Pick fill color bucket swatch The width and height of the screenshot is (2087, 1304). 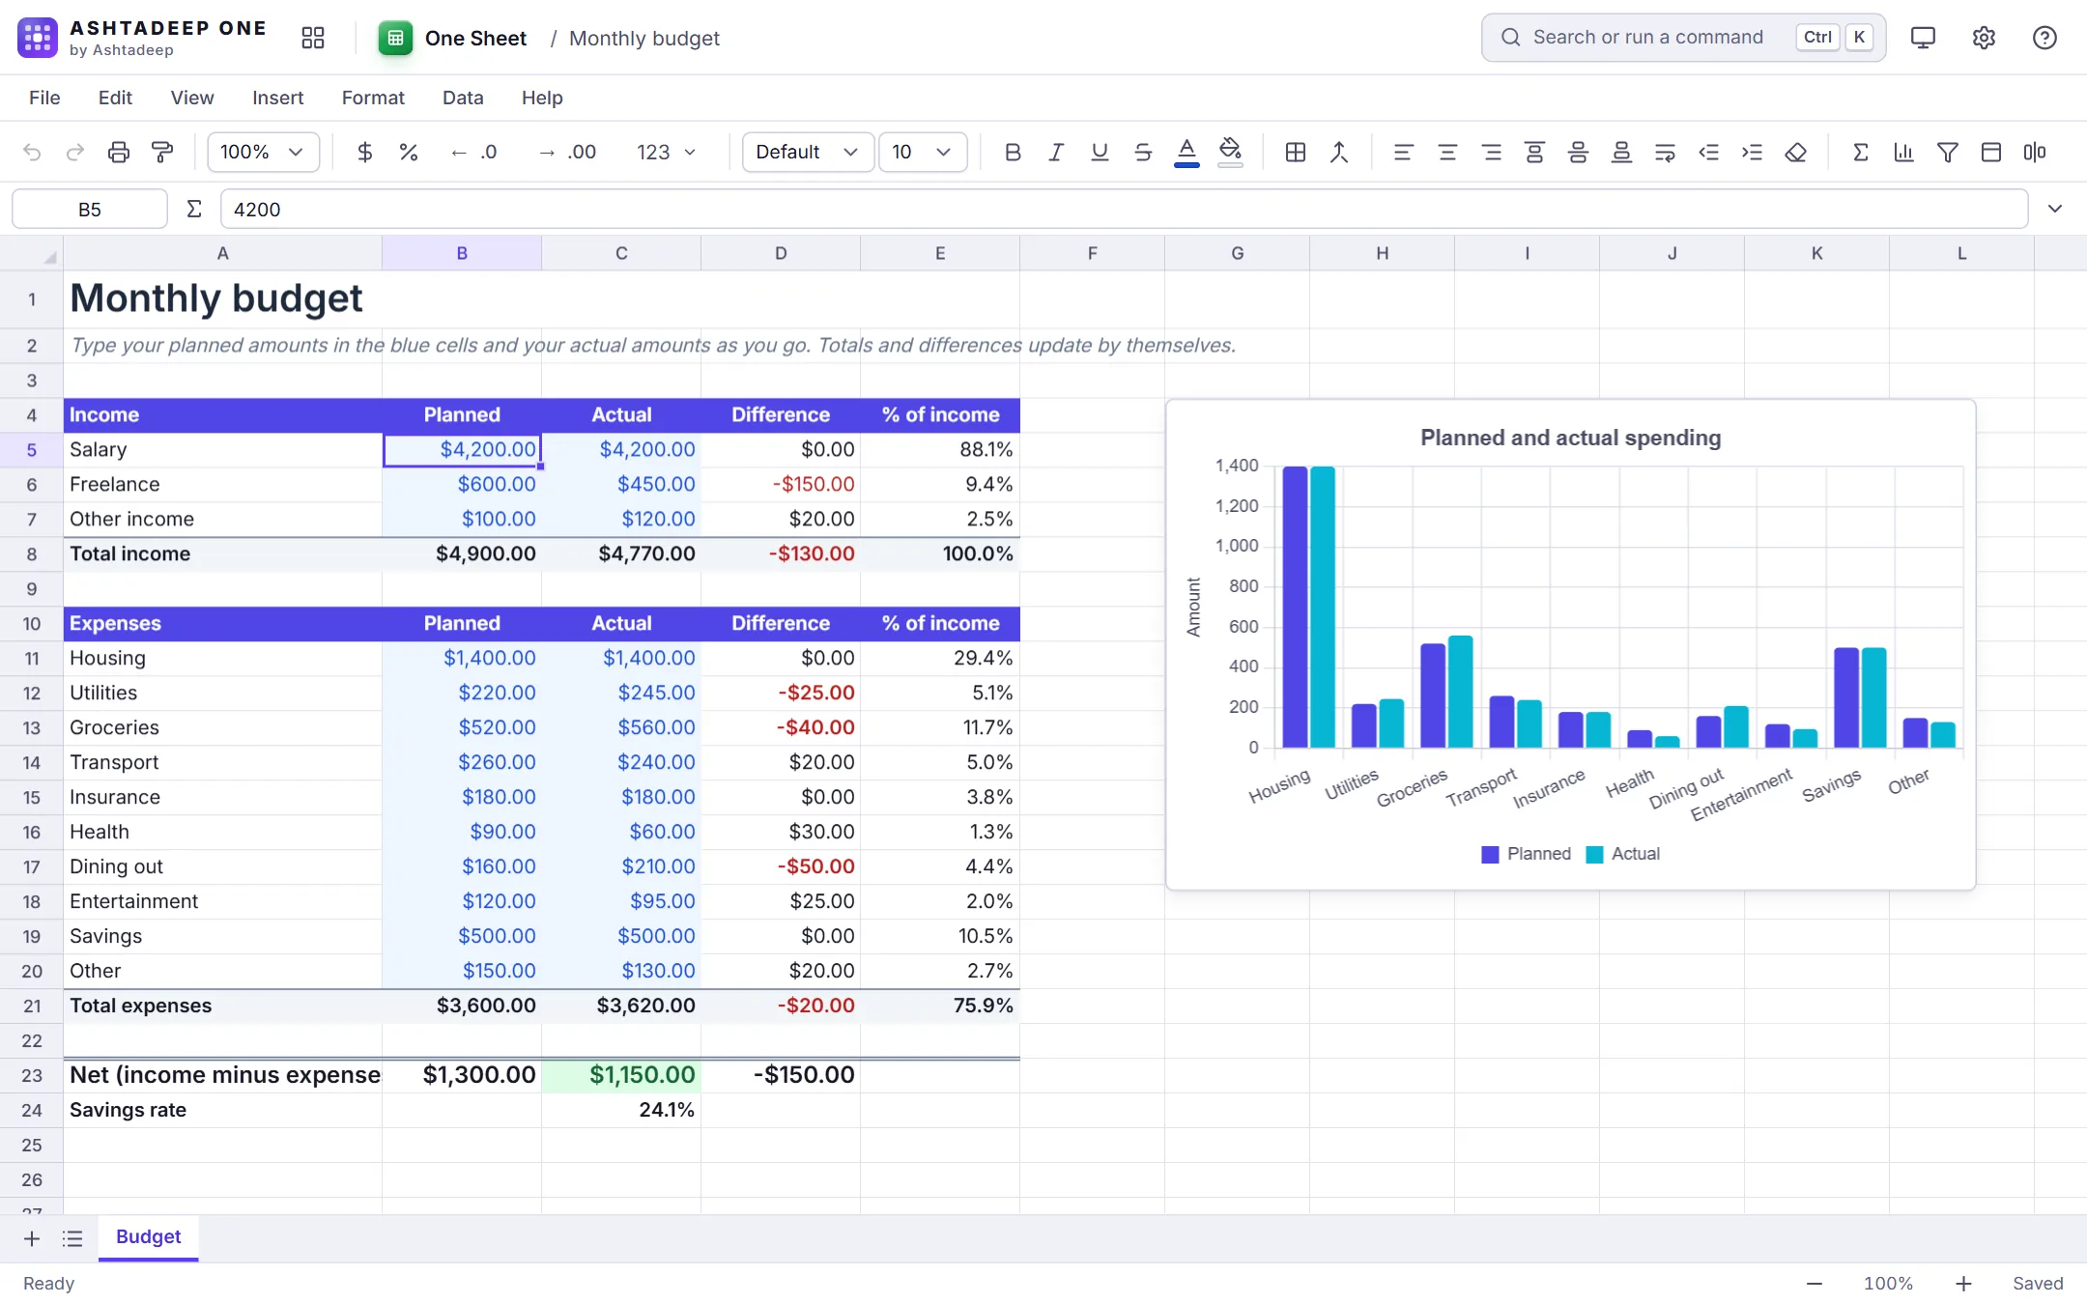tap(1230, 152)
